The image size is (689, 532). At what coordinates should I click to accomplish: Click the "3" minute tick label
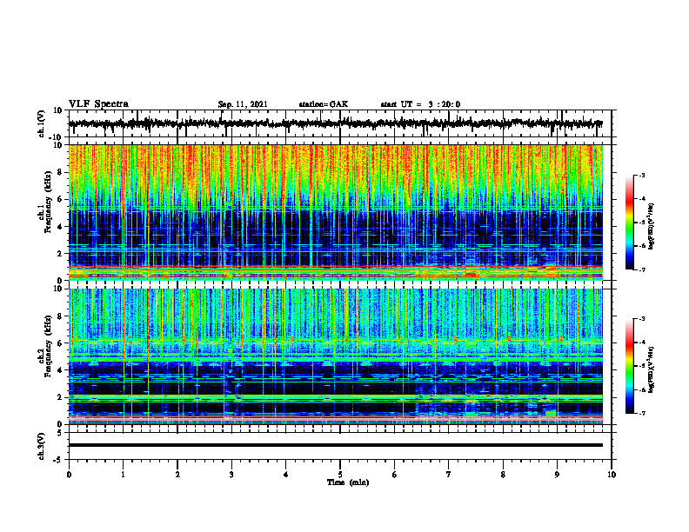click(x=231, y=475)
